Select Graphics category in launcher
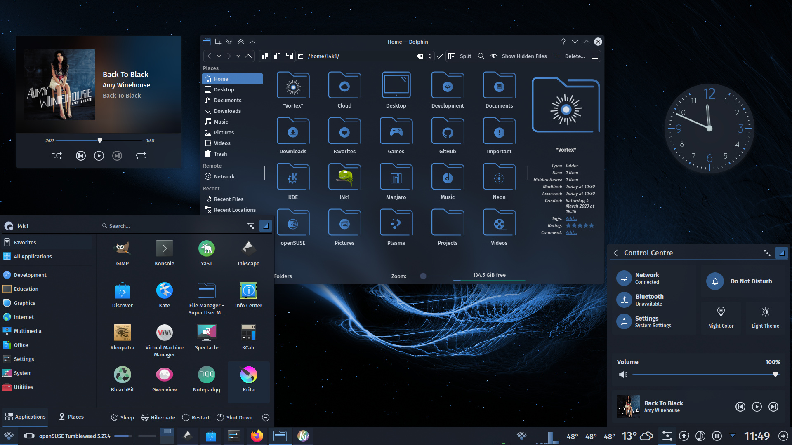Viewport: 792px width, 445px height. coord(47,303)
